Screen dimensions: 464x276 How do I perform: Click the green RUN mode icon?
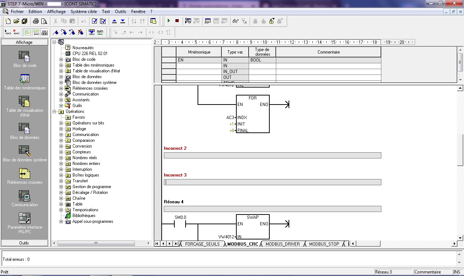[x=169, y=21]
